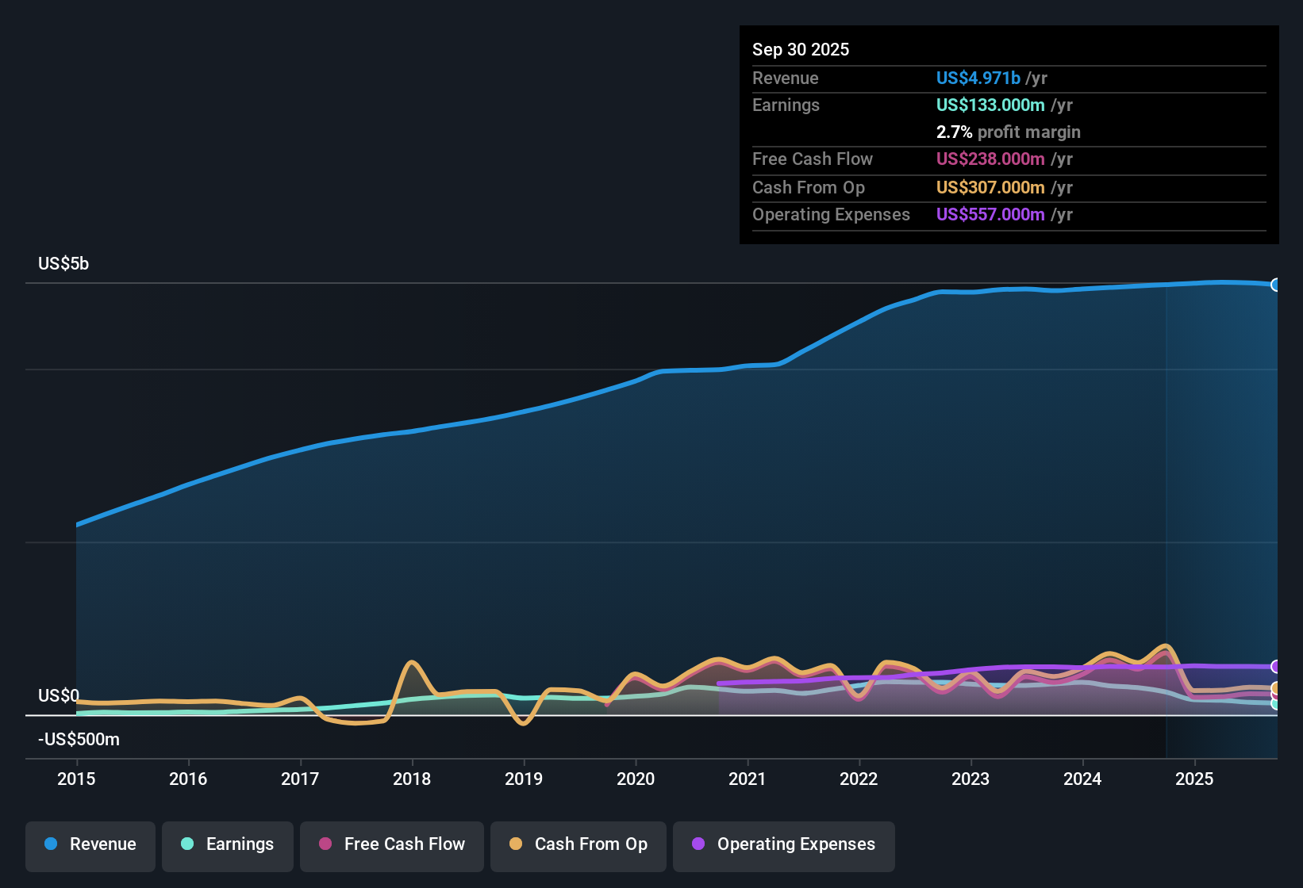Screen dimensions: 1303x888
Task: Hide the Free Cash Flow line via legend
Action: 391,846
